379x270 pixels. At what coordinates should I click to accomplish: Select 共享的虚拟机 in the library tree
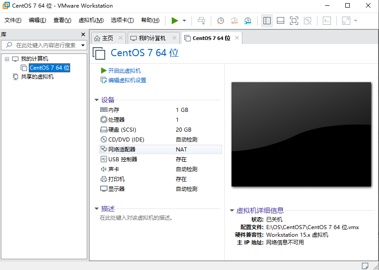point(37,77)
